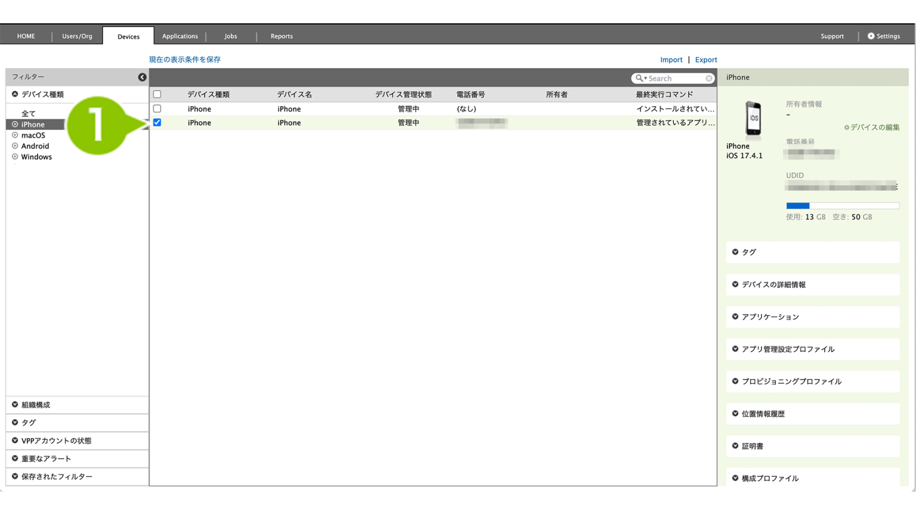Click the Export link
Screen dimensions: 916x515
pos(705,60)
